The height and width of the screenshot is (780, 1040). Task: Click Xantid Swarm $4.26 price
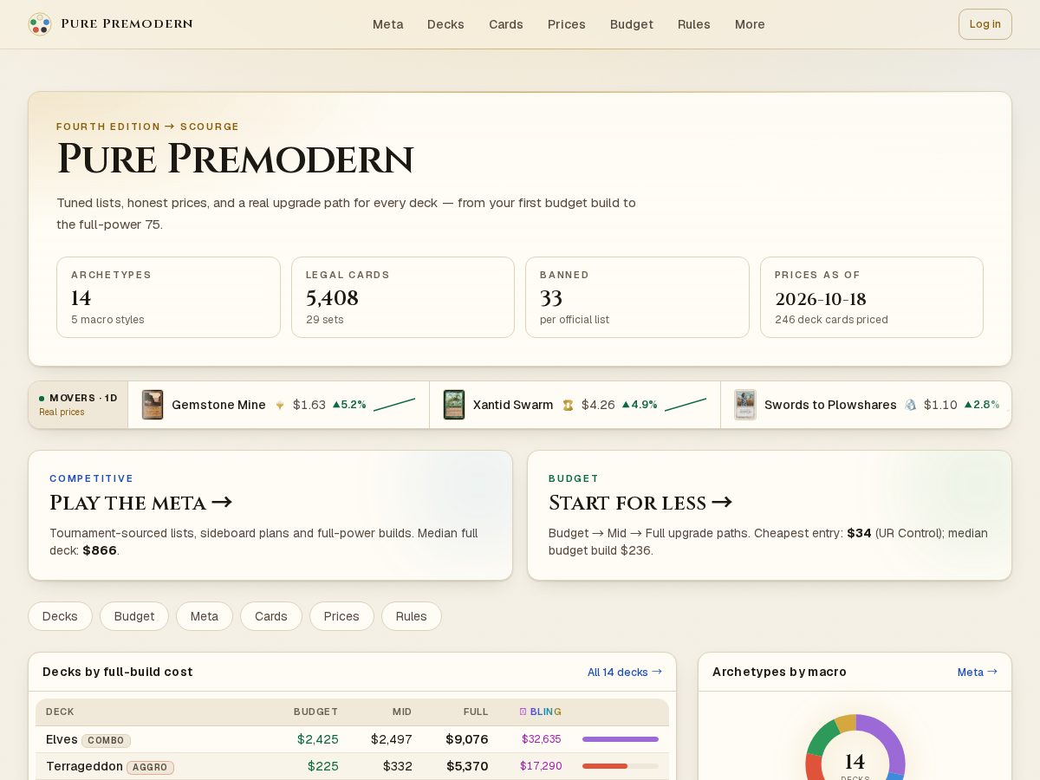click(x=598, y=405)
